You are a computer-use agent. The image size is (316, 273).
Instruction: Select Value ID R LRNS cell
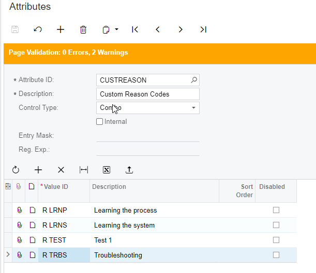64,225
